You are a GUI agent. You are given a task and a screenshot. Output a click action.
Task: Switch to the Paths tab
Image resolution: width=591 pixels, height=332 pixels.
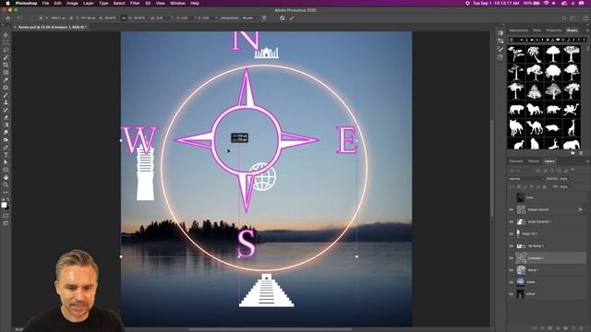[537, 30]
